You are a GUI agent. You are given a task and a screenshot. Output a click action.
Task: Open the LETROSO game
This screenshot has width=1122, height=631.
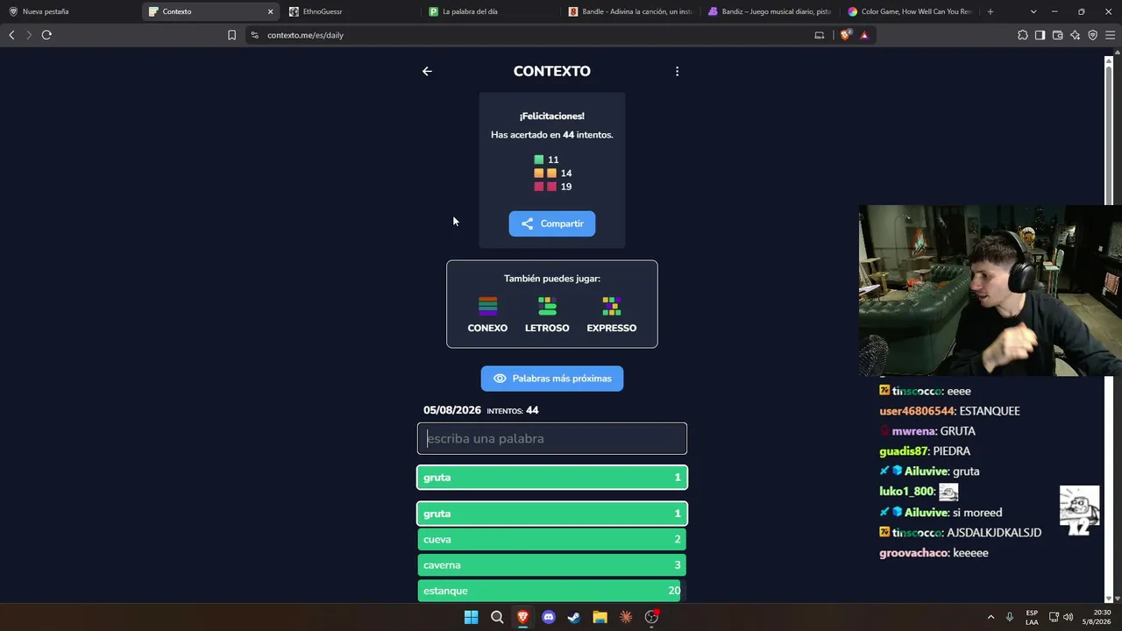pyautogui.click(x=547, y=315)
